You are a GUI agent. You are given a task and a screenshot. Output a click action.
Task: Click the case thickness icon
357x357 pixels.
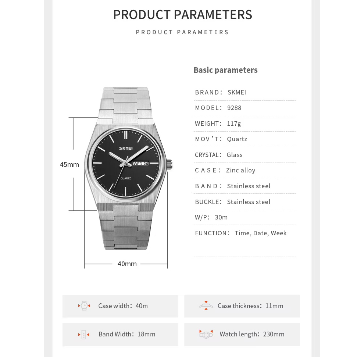point(206,306)
